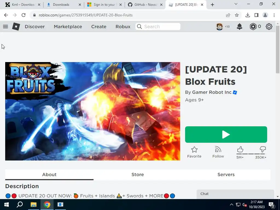This screenshot has height=210, width=280.
Task: Click the forward navigation arrow
Action: pos(15,15)
